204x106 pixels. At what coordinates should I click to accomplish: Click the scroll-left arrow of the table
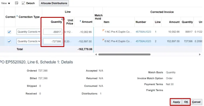(96, 54)
